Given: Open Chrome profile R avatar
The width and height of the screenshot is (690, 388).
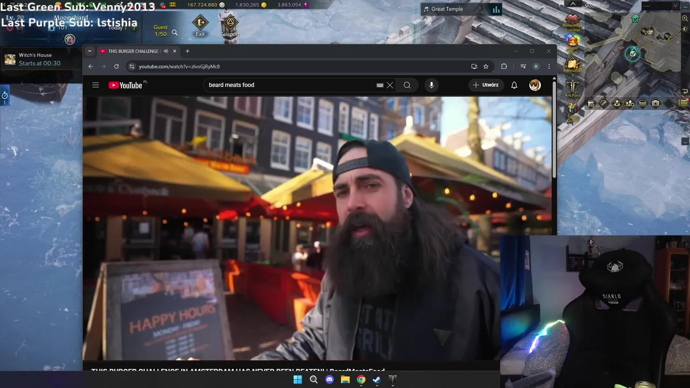Looking at the screenshot, I should point(536,66).
